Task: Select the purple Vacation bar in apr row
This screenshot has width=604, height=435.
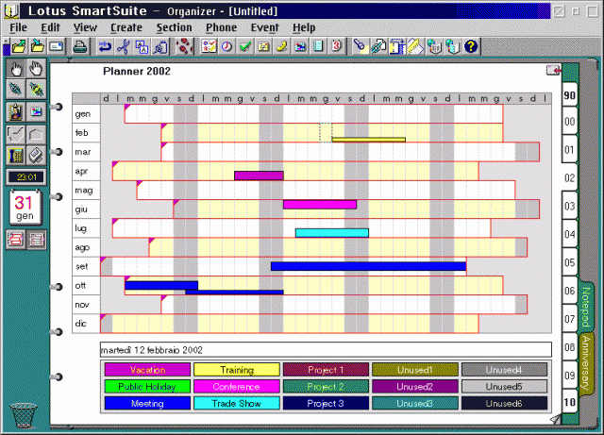Action: pyautogui.click(x=259, y=176)
